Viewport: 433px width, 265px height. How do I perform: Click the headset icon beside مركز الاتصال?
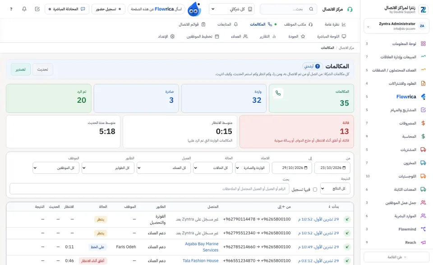pyautogui.click(x=350, y=9)
